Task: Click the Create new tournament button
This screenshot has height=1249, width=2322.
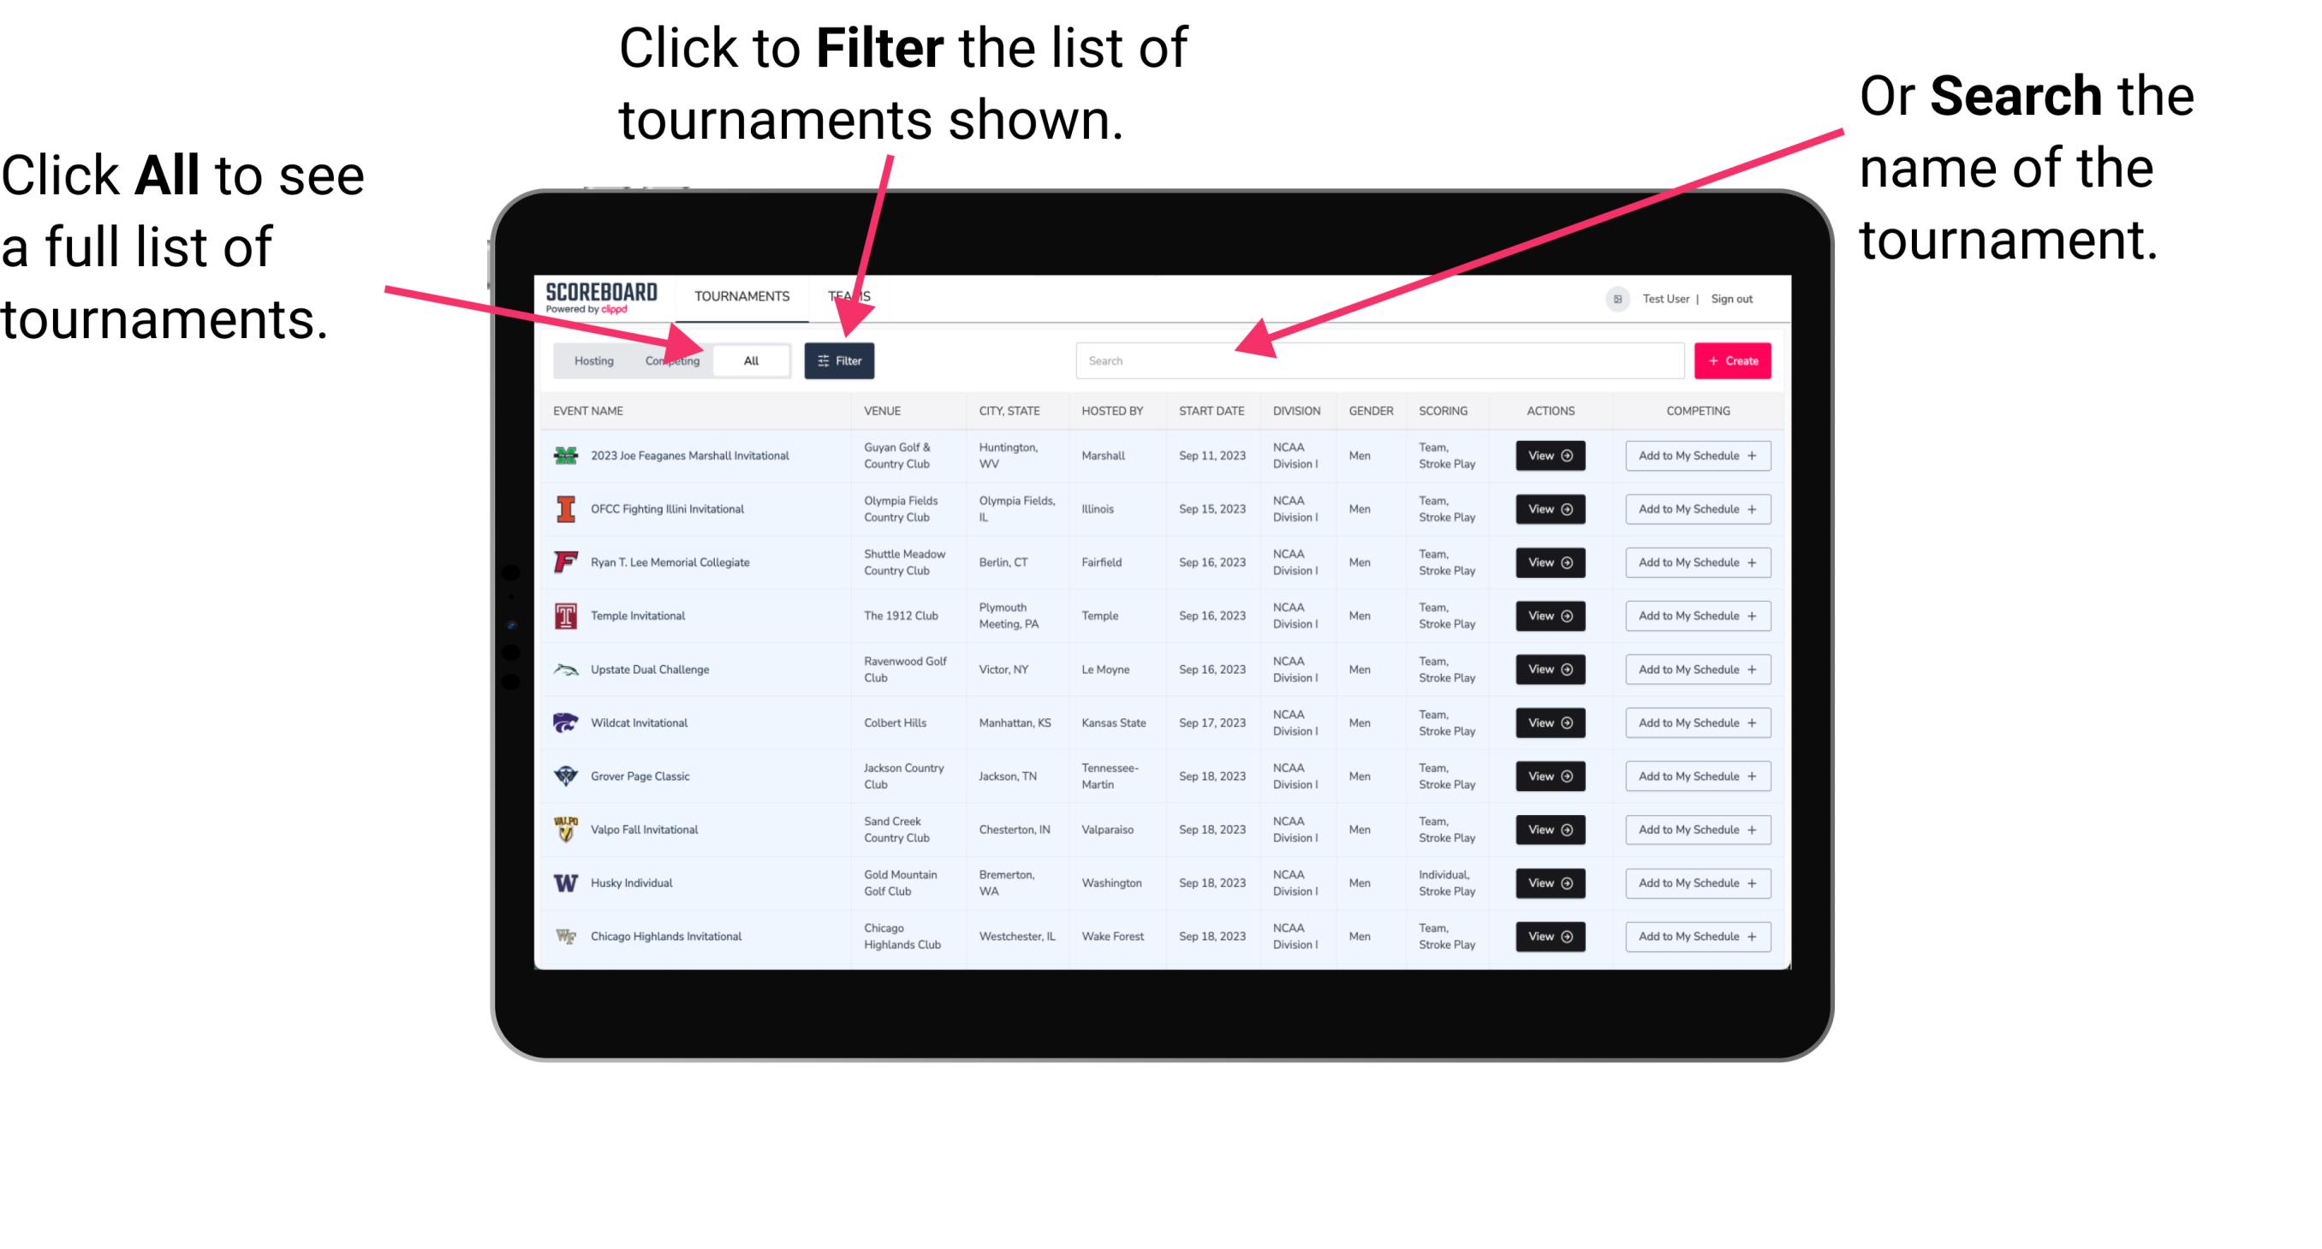Action: click(x=1731, y=360)
